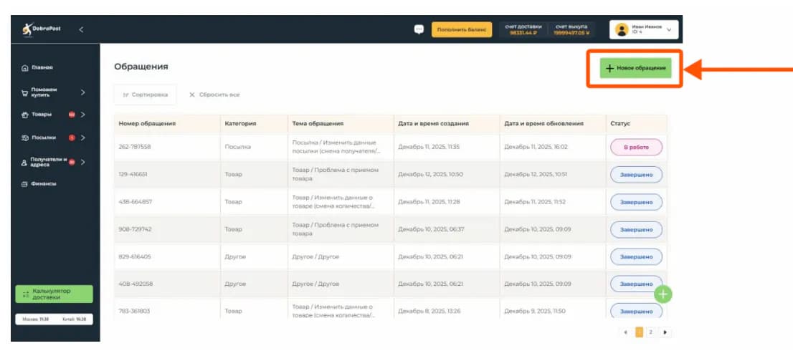
Task: Click the green floating plus button
Action: pos(663,294)
